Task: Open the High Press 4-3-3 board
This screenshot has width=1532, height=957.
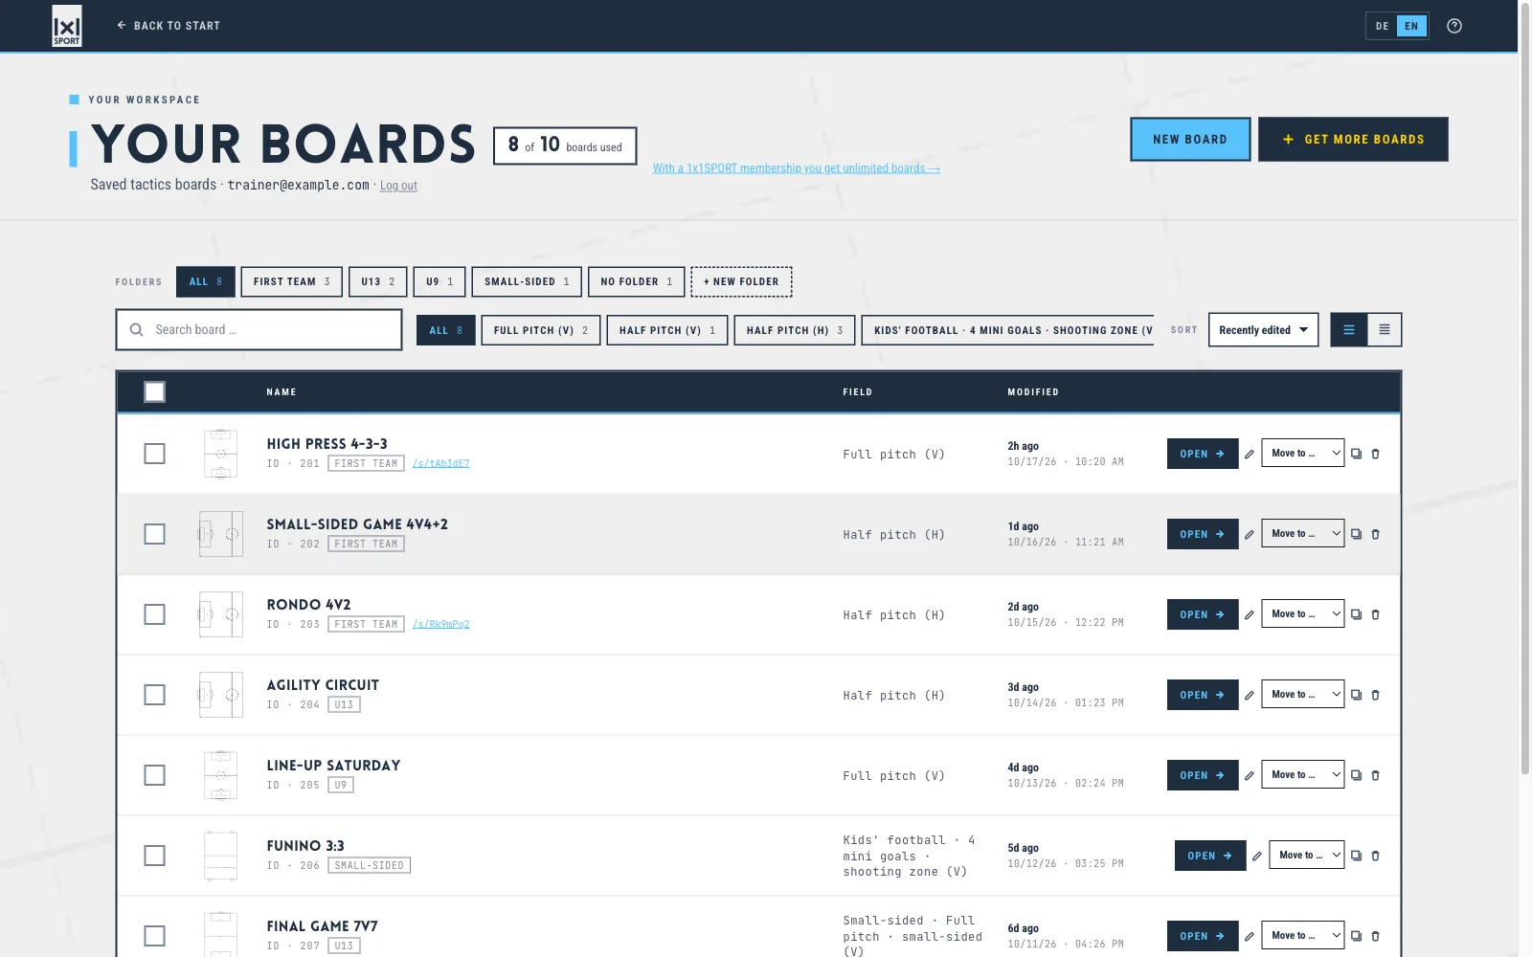Action: (x=1203, y=454)
